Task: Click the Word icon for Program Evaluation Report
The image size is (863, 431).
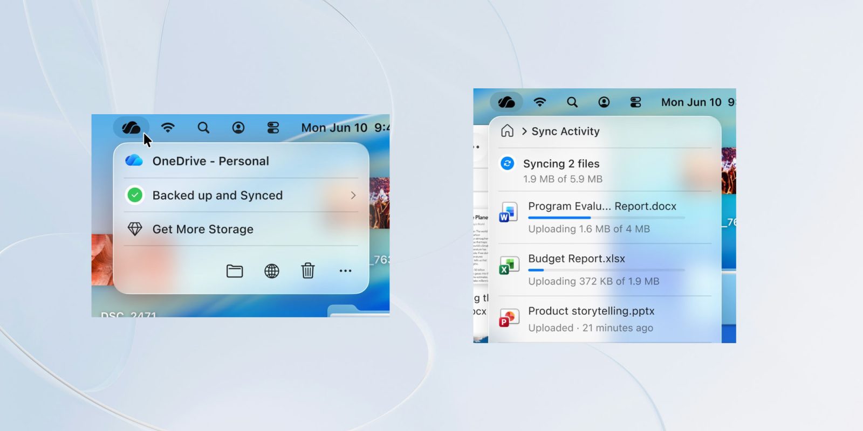Action: coord(508,212)
